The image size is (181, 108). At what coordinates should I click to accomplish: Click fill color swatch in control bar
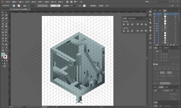(14, 6)
